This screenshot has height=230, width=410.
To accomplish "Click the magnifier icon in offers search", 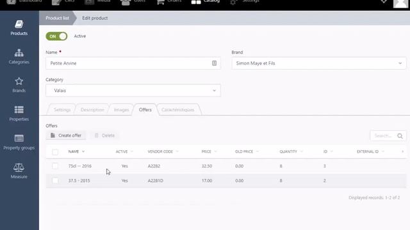I will (400, 136).
